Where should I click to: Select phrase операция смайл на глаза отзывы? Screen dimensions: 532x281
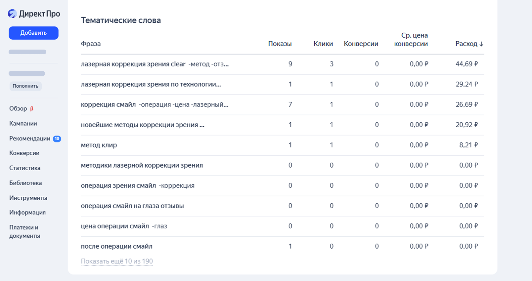tap(132, 206)
